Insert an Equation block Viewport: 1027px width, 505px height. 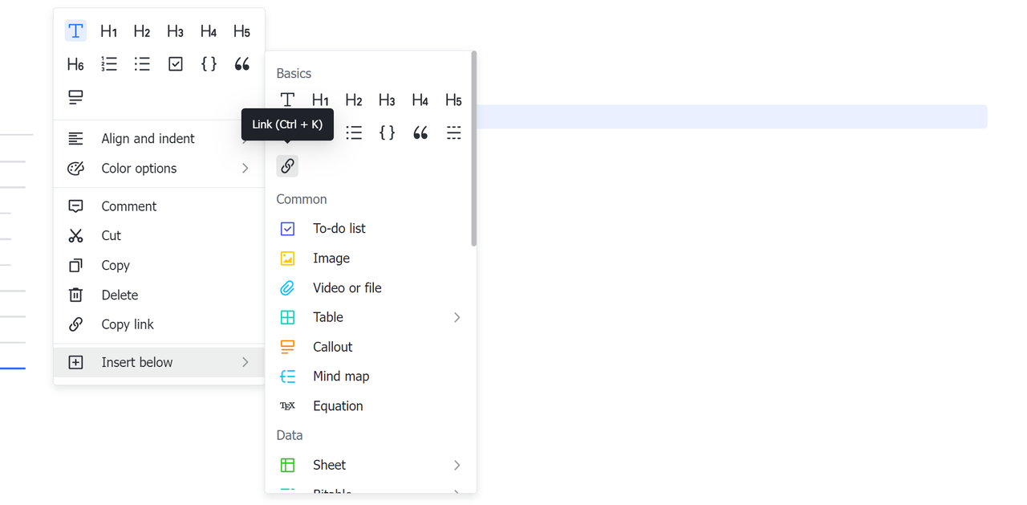click(x=369, y=406)
